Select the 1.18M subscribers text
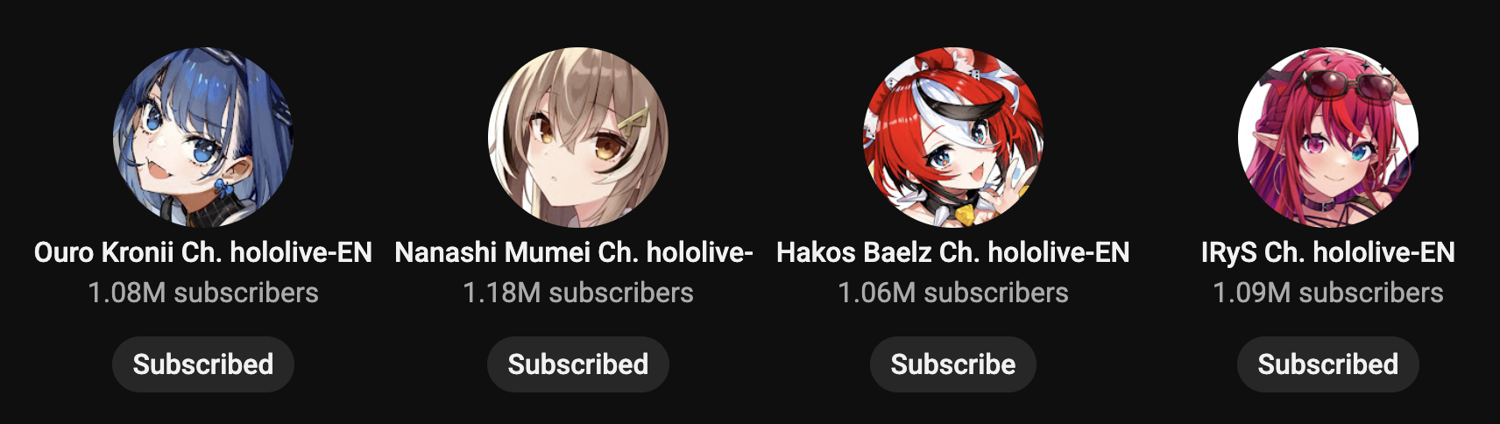This screenshot has width=1500, height=424. tap(578, 293)
